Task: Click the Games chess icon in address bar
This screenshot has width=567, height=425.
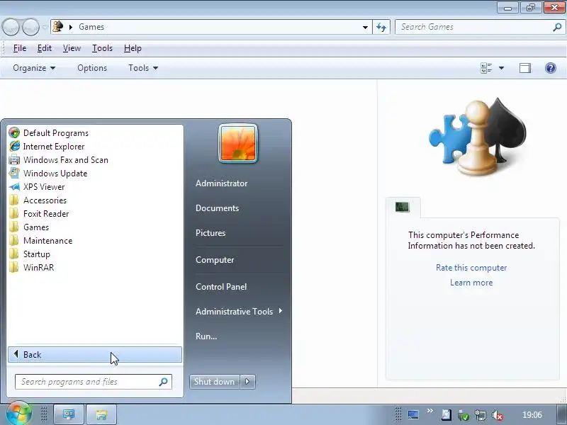Action: coord(58,26)
